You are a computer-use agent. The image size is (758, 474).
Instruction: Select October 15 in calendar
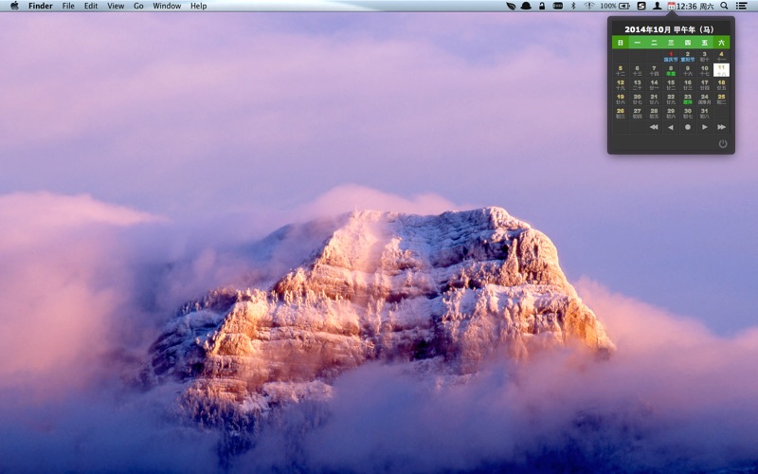[671, 84]
